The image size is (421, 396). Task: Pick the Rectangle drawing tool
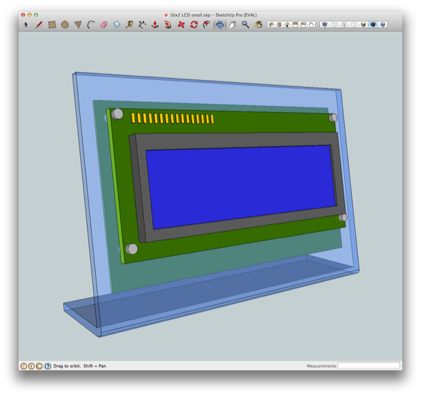[52, 24]
